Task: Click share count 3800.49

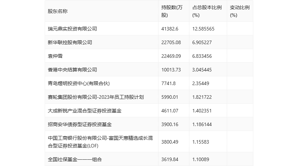Action: [x=170, y=142]
